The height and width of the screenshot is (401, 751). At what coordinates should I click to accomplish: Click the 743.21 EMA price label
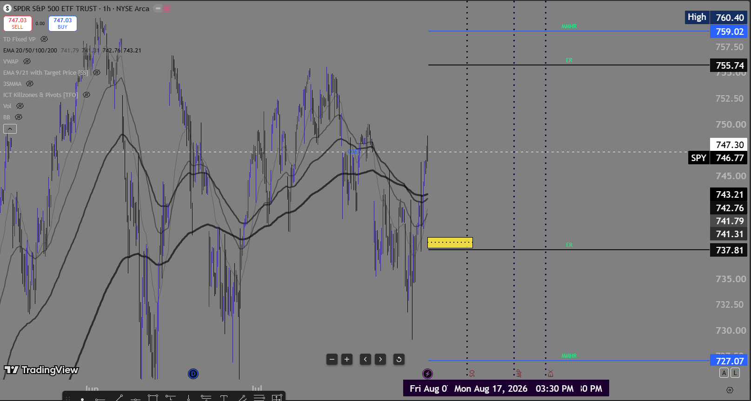[730, 194]
